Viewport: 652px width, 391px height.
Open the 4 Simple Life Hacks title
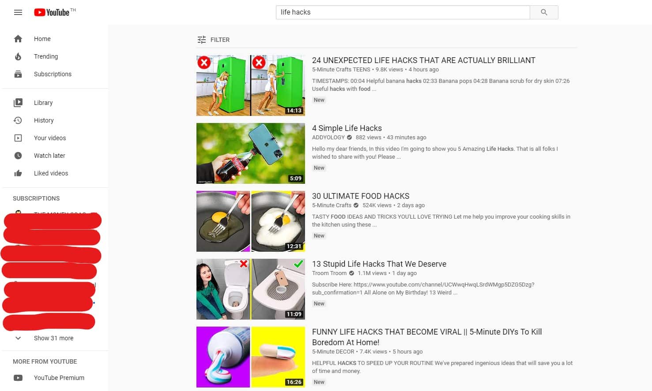pyautogui.click(x=347, y=128)
